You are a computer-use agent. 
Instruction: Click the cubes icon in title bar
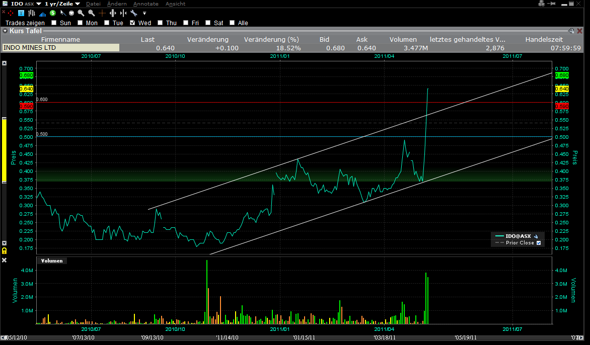point(542,4)
